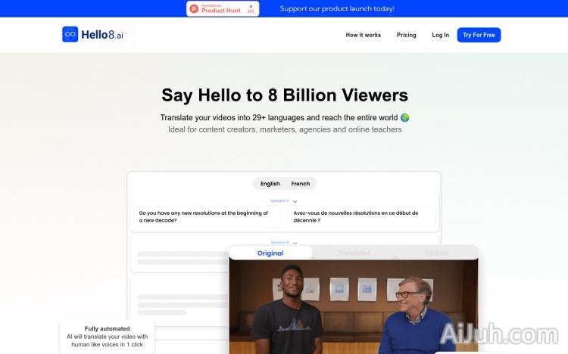This screenshot has width=568, height=354.
Task: Open the Featured on Product Hunt badge
Action: [x=223, y=9]
